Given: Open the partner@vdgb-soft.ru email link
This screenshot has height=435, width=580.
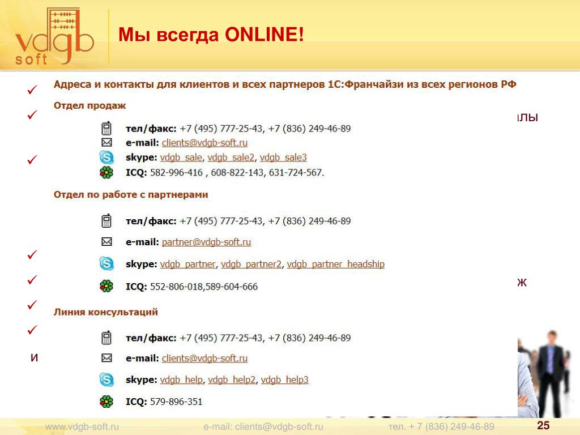Looking at the screenshot, I should [206, 242].
